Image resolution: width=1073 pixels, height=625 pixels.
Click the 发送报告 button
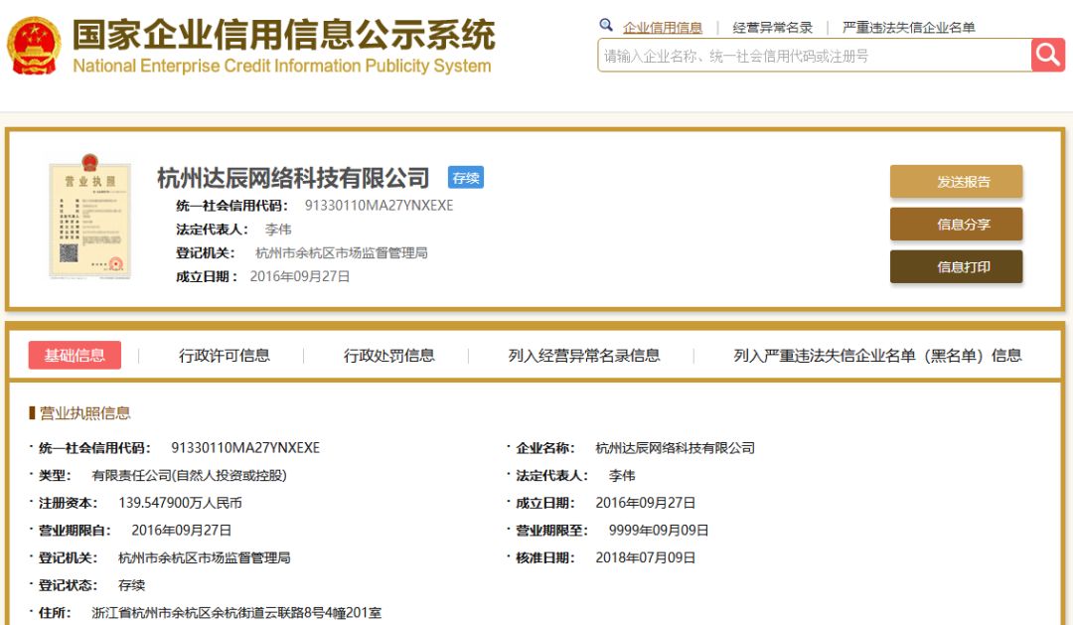coord(956,181)
